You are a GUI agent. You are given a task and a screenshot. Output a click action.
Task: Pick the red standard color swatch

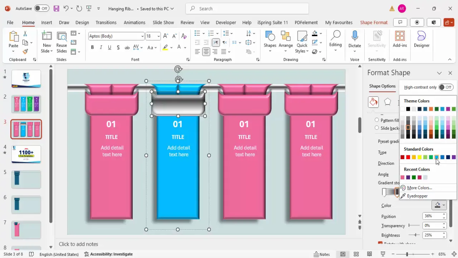click(408, 157)
